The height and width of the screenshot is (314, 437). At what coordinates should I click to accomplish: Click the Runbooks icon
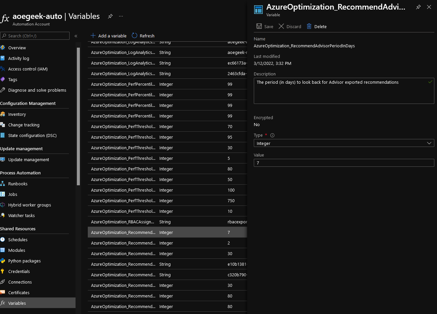click(3, 184)
